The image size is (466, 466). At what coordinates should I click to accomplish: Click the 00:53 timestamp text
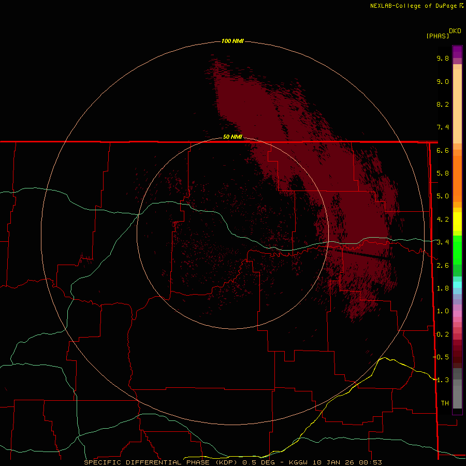[370, 462]
